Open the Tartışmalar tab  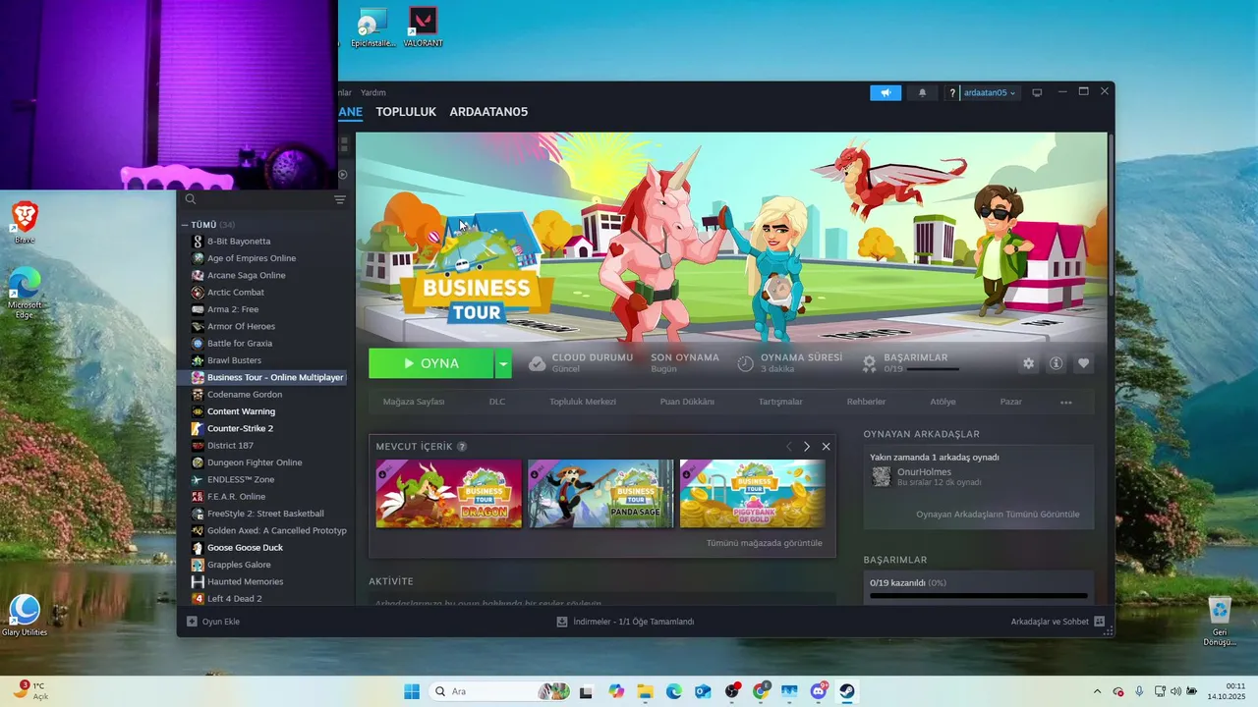780,402
